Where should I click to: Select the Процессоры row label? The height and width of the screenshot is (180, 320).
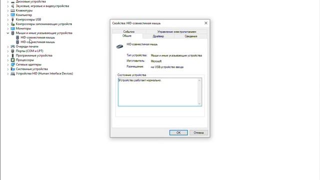(x=25, y=60)
